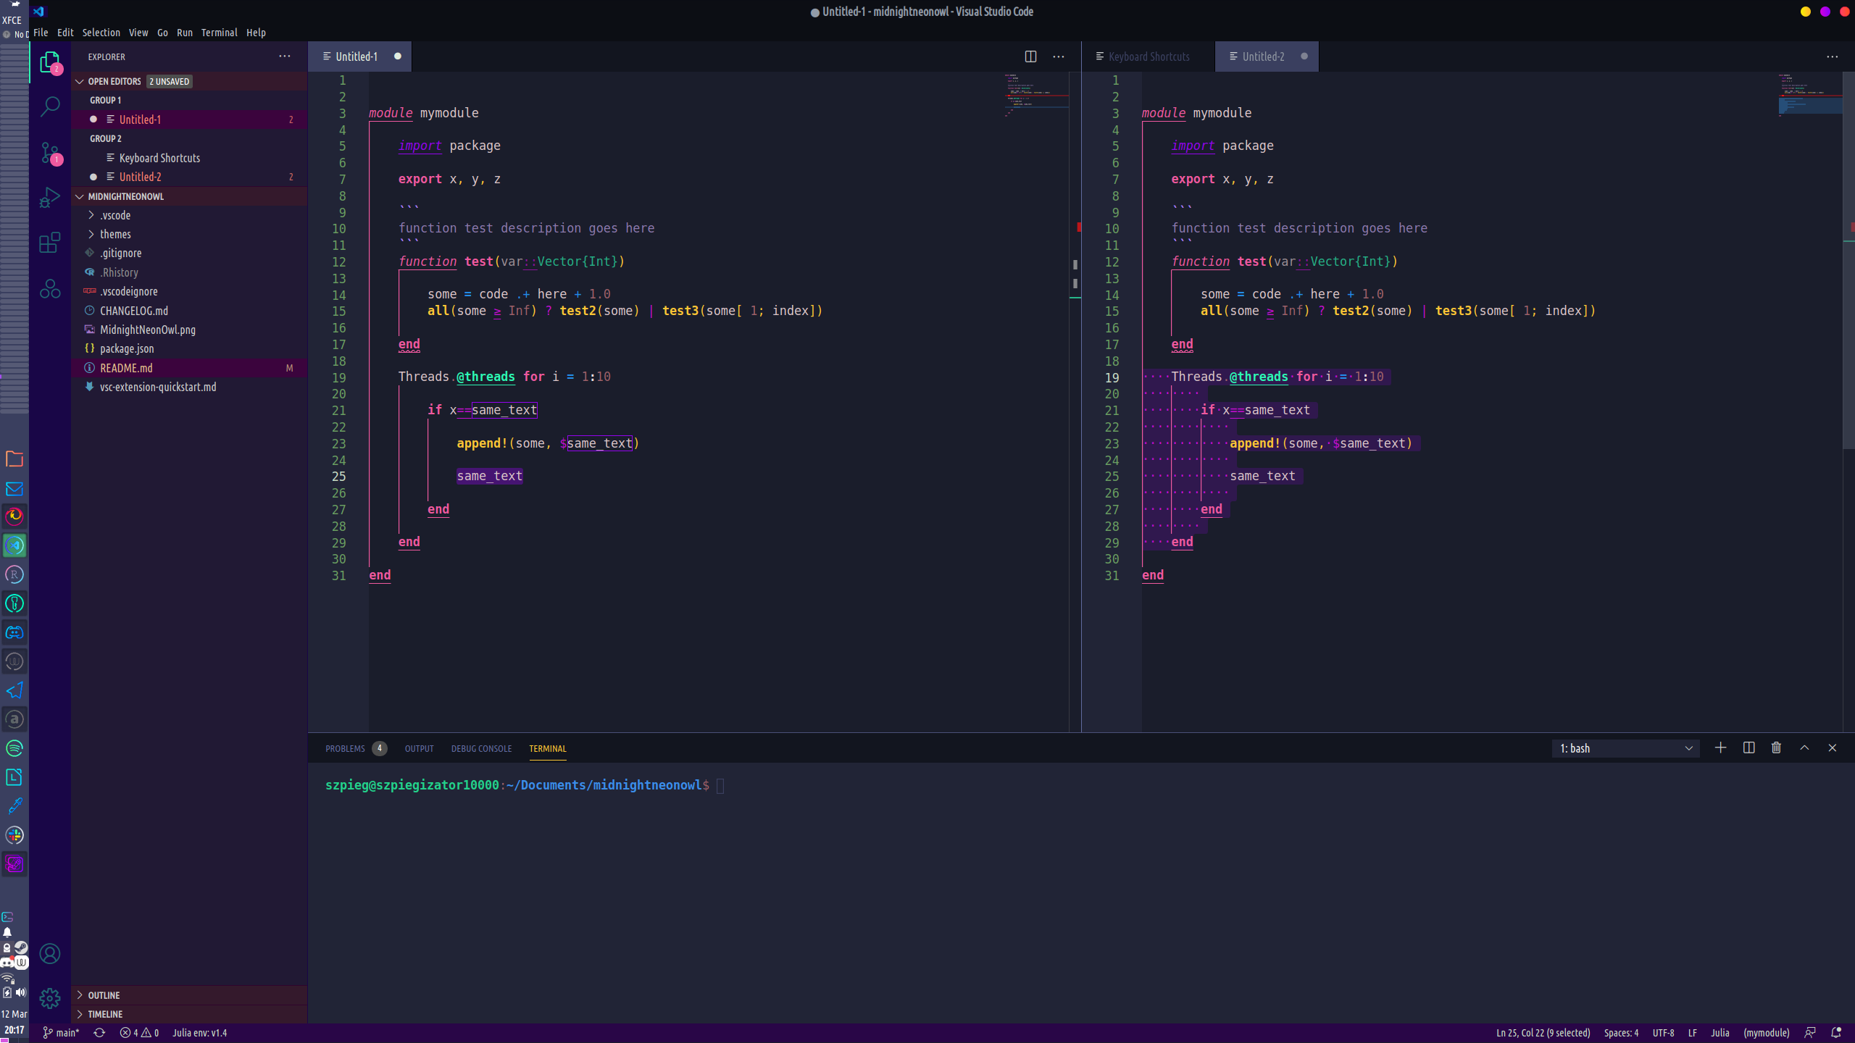
Task: Open the Search view icon
Action: 50,107
